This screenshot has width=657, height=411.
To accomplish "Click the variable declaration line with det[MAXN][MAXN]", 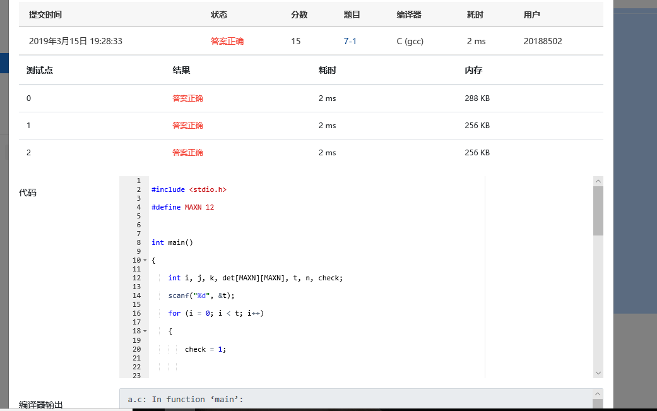I will 256,278.
